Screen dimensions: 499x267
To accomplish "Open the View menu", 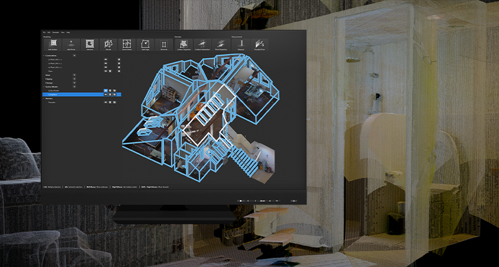I will (62, 32).
